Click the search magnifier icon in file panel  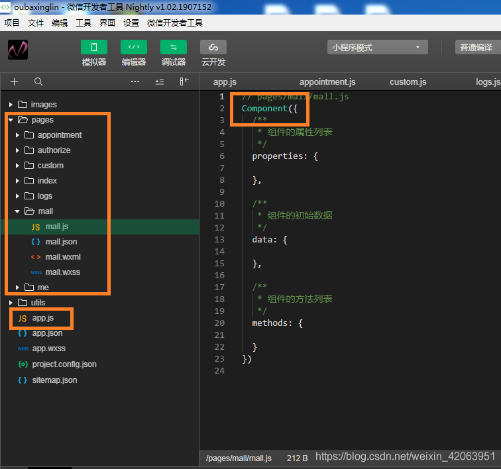38,81
